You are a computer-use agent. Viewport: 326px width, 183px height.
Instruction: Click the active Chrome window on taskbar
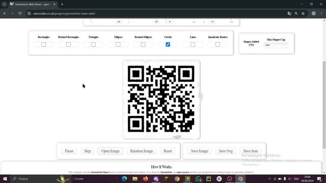(240, 178)
